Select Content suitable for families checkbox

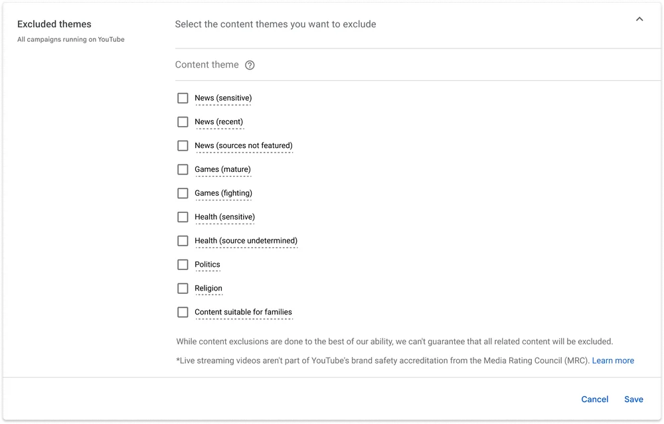183,313
